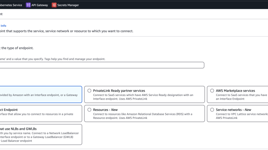268x150 pixels.
Task: Open the API Gateway shortcut label
Action: 39,5
